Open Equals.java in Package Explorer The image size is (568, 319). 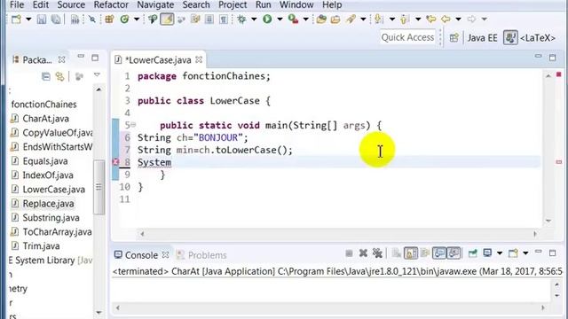point(45,161)
